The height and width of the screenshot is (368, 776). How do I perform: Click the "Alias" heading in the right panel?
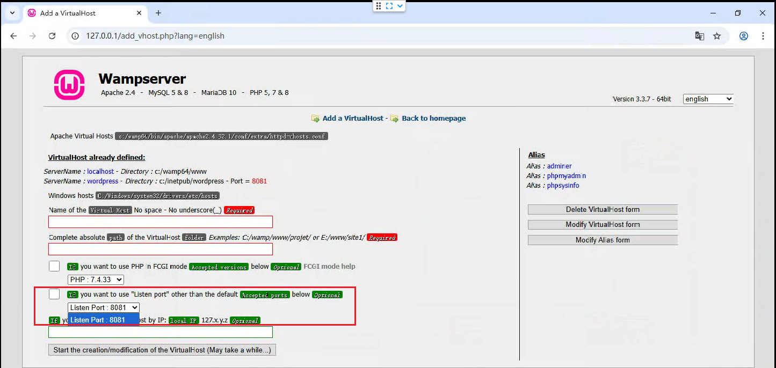coord(536,155)
